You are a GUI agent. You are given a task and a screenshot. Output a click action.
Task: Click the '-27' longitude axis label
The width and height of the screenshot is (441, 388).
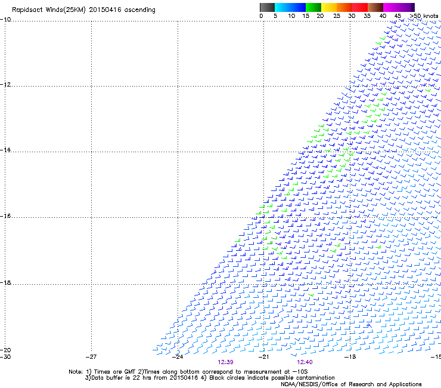91,357
